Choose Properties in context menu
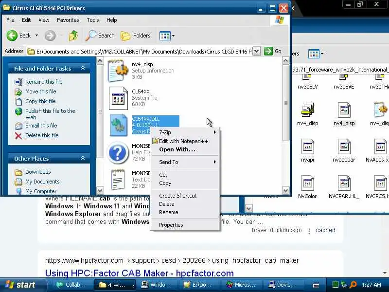Viewport: 389px width, 292px height. [185, 225]
